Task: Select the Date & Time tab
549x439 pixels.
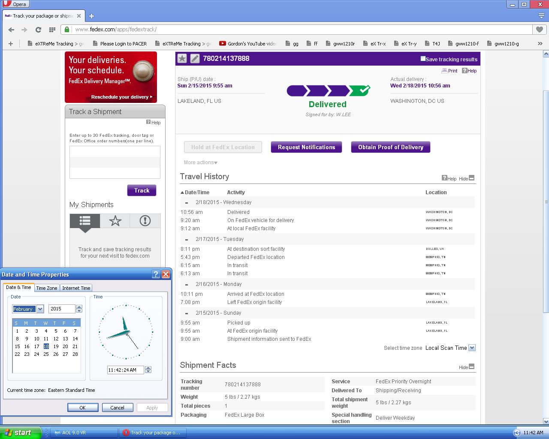Action: pos(18,287)
